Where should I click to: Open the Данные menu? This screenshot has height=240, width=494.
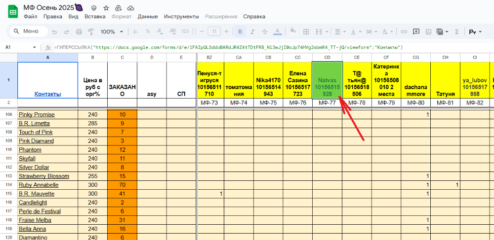pos(147,16)
